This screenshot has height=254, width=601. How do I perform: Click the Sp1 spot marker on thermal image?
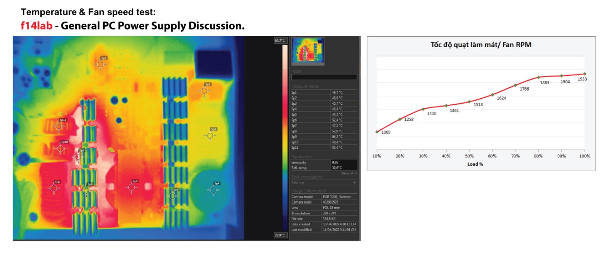(x=101, y=64)
